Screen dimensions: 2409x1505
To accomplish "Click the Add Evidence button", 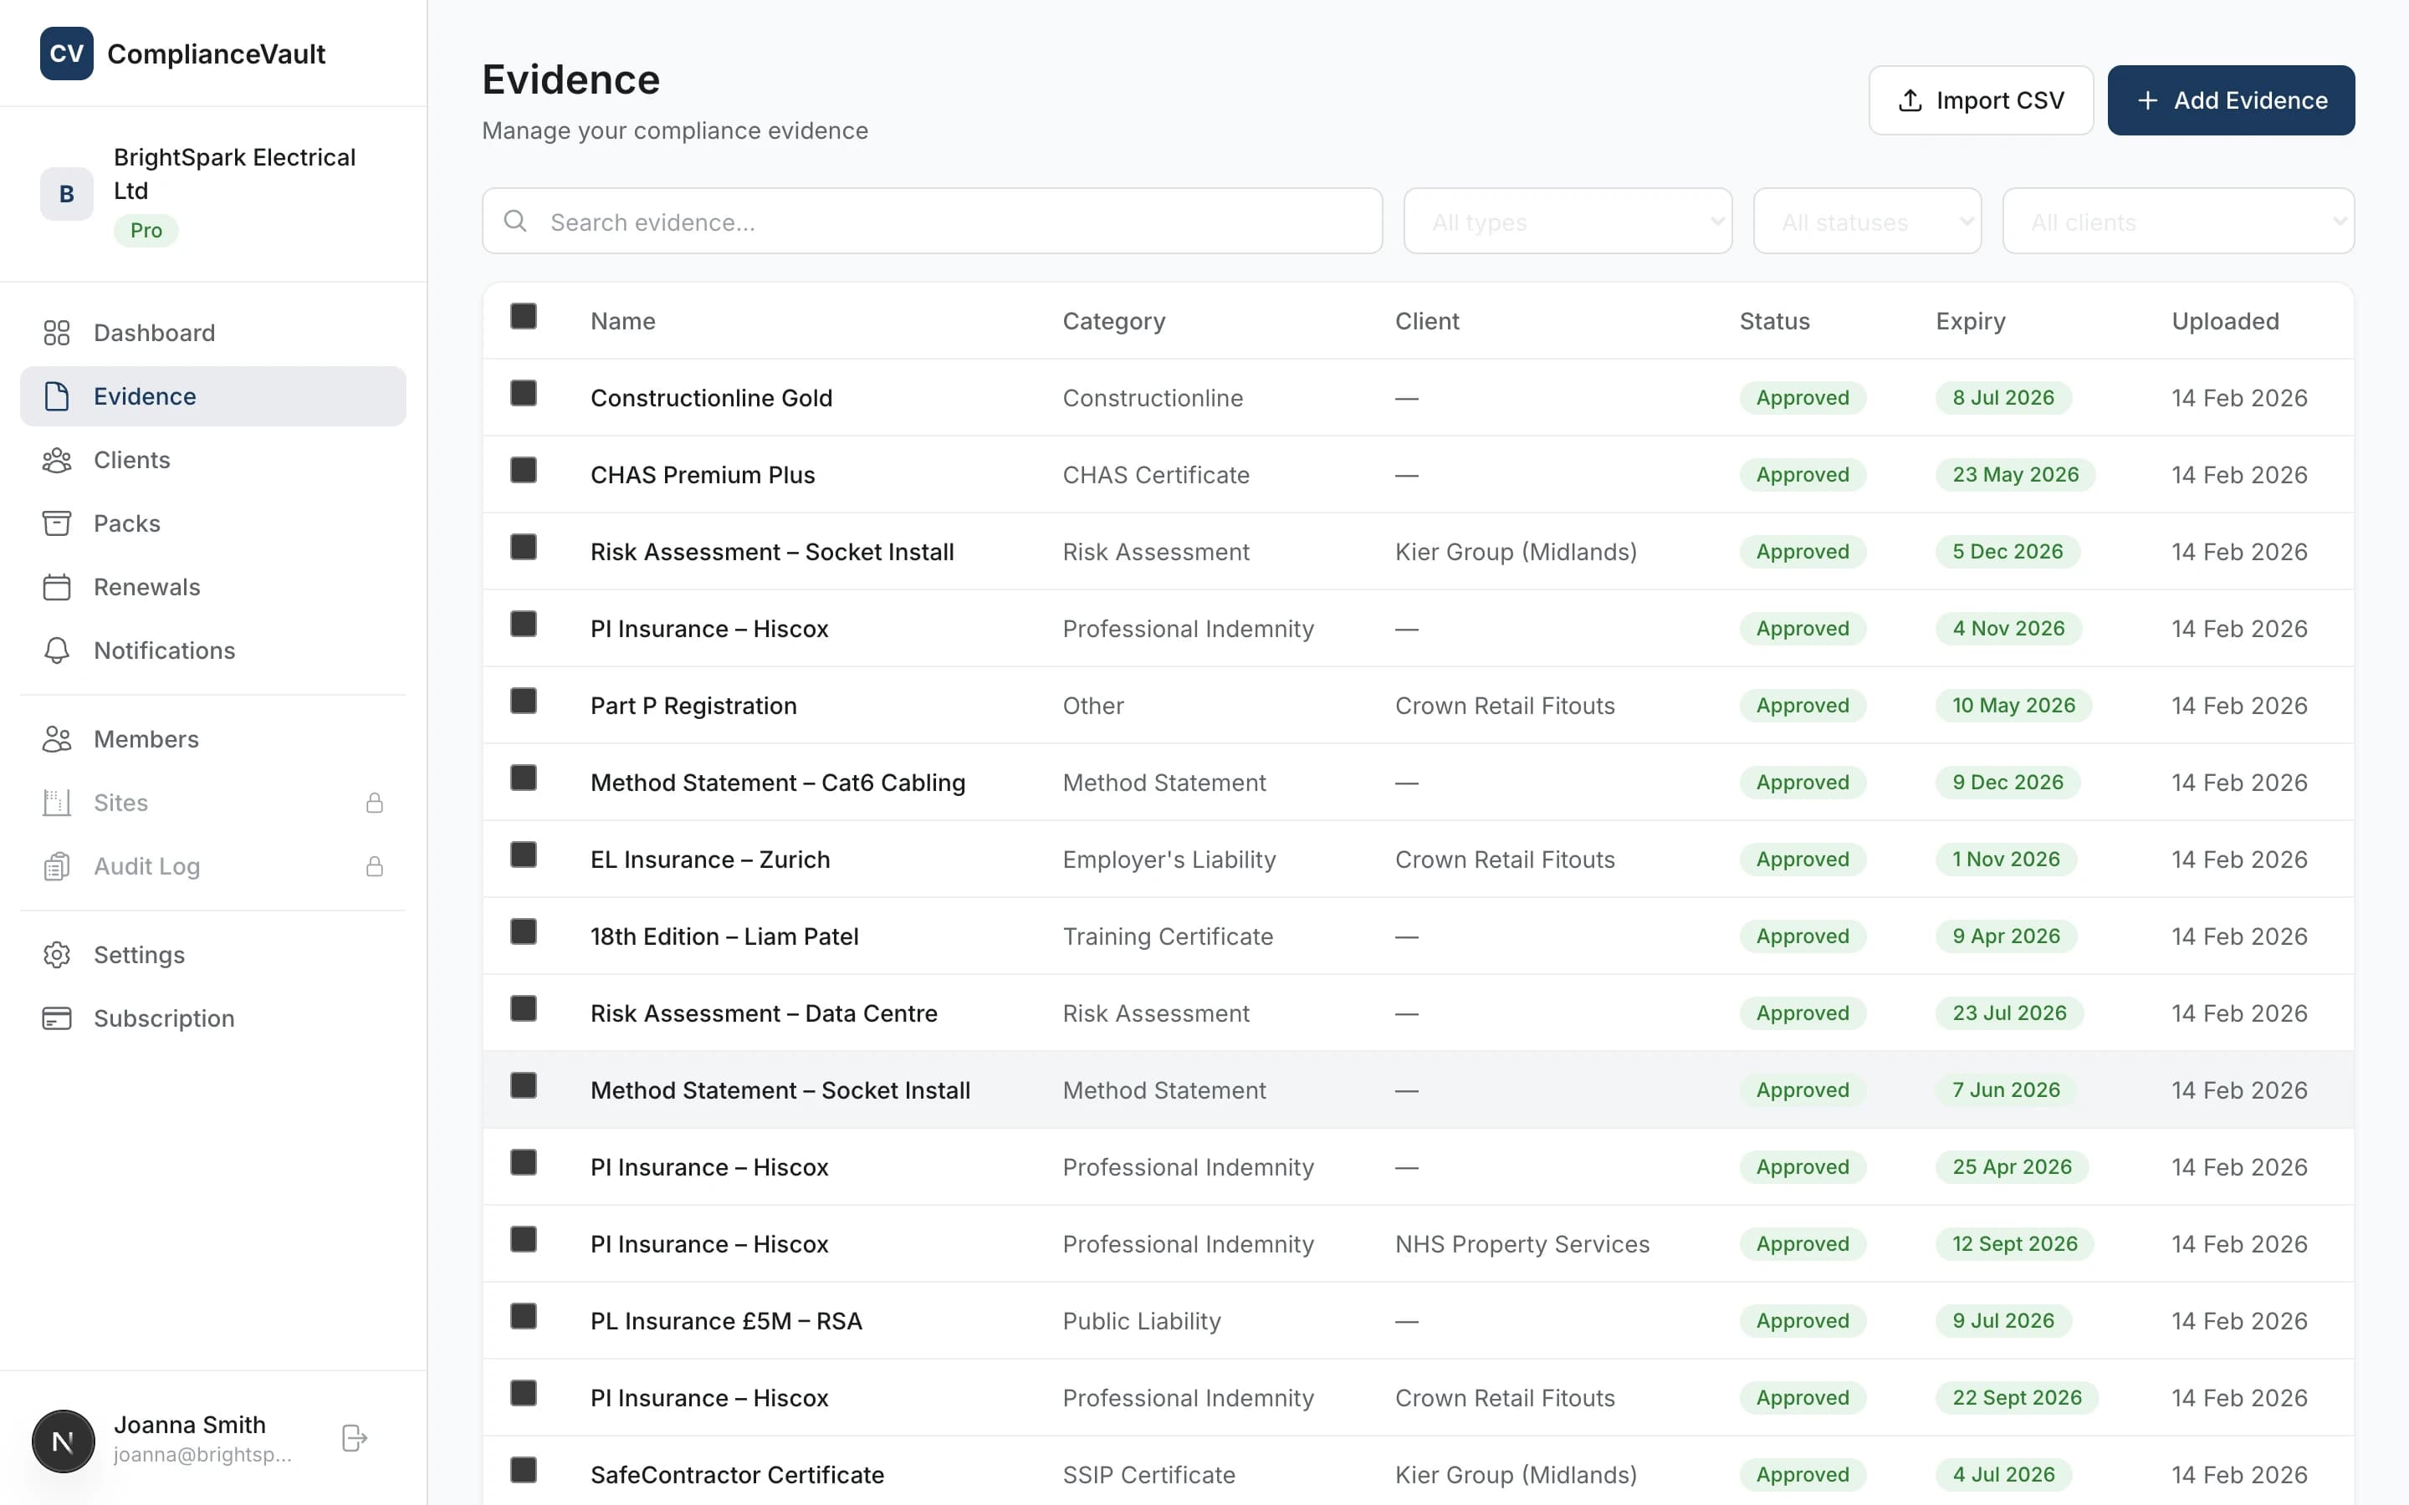I will [x=2230, y=99].
